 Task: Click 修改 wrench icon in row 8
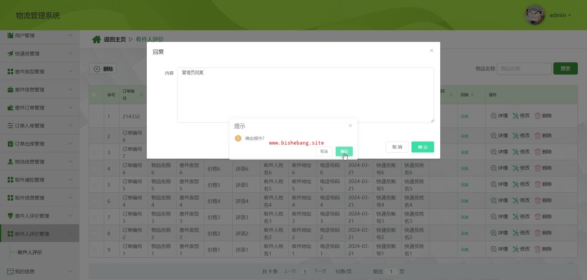[x=516, y=233]
